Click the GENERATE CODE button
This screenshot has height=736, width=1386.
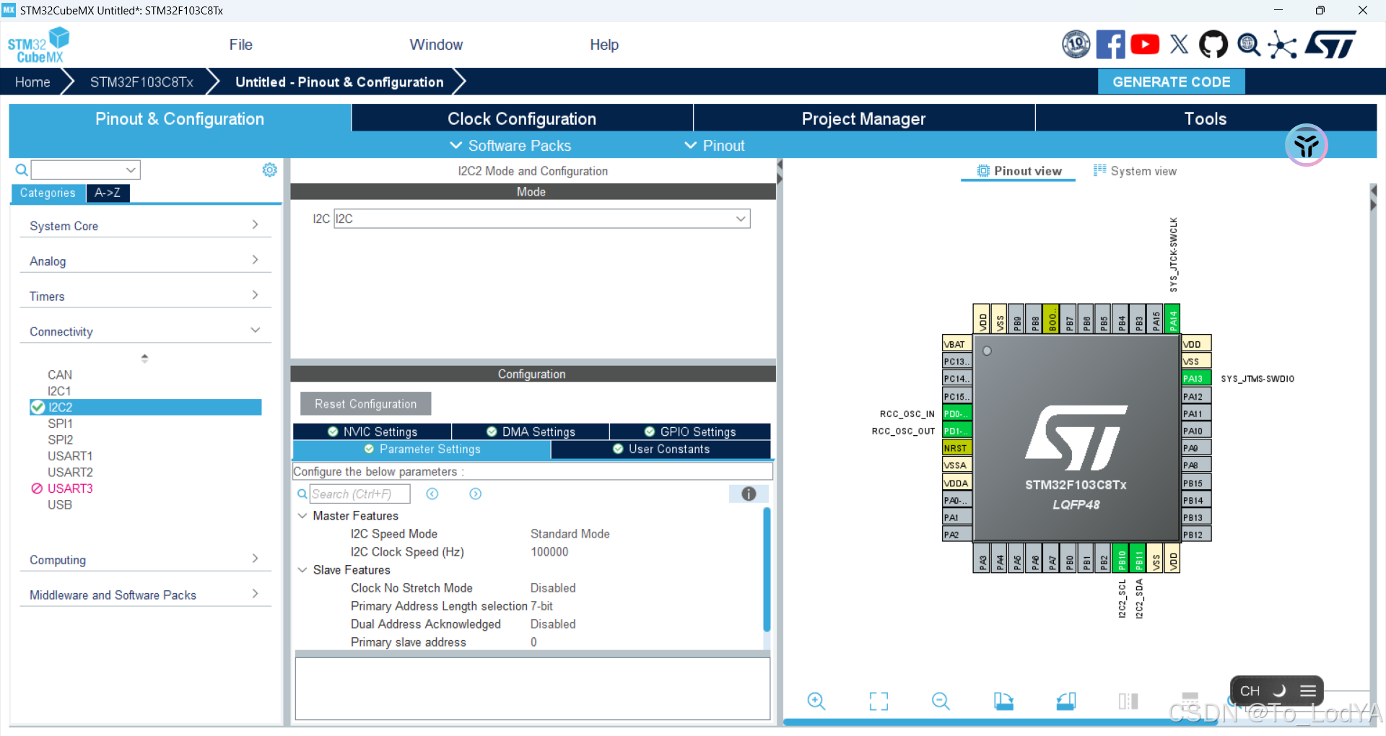(1171, 82)
